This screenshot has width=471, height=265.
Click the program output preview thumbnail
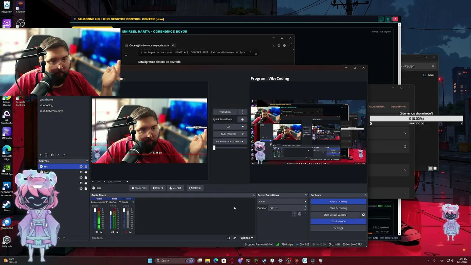(x=308, y=132)
